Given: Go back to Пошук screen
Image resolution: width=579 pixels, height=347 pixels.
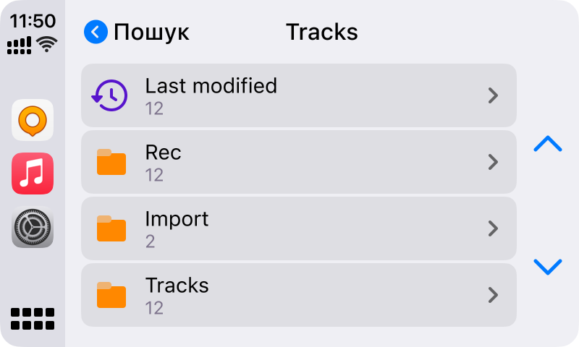Looking at the screenshot, I should pos(151,33).
